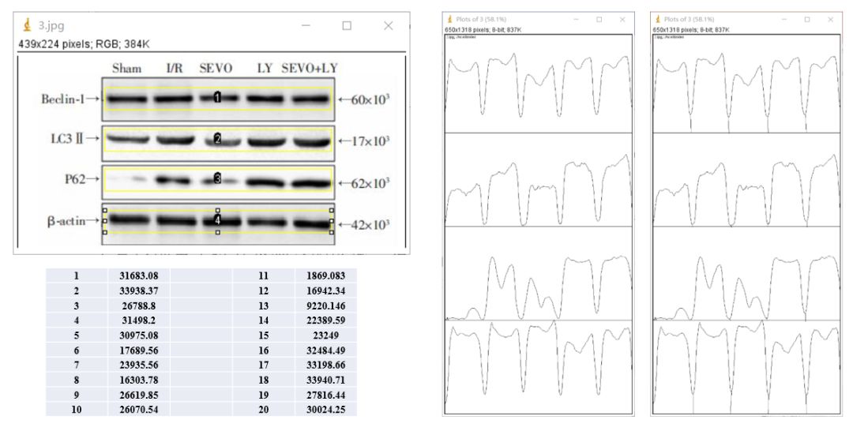Select the table cell with value 9220.146
Viewport: 853px width, 431px height.
coord(326,305)
